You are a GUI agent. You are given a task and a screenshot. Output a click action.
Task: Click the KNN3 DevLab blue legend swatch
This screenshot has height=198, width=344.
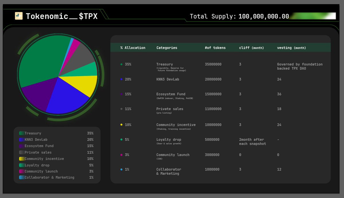pos(21,140)
